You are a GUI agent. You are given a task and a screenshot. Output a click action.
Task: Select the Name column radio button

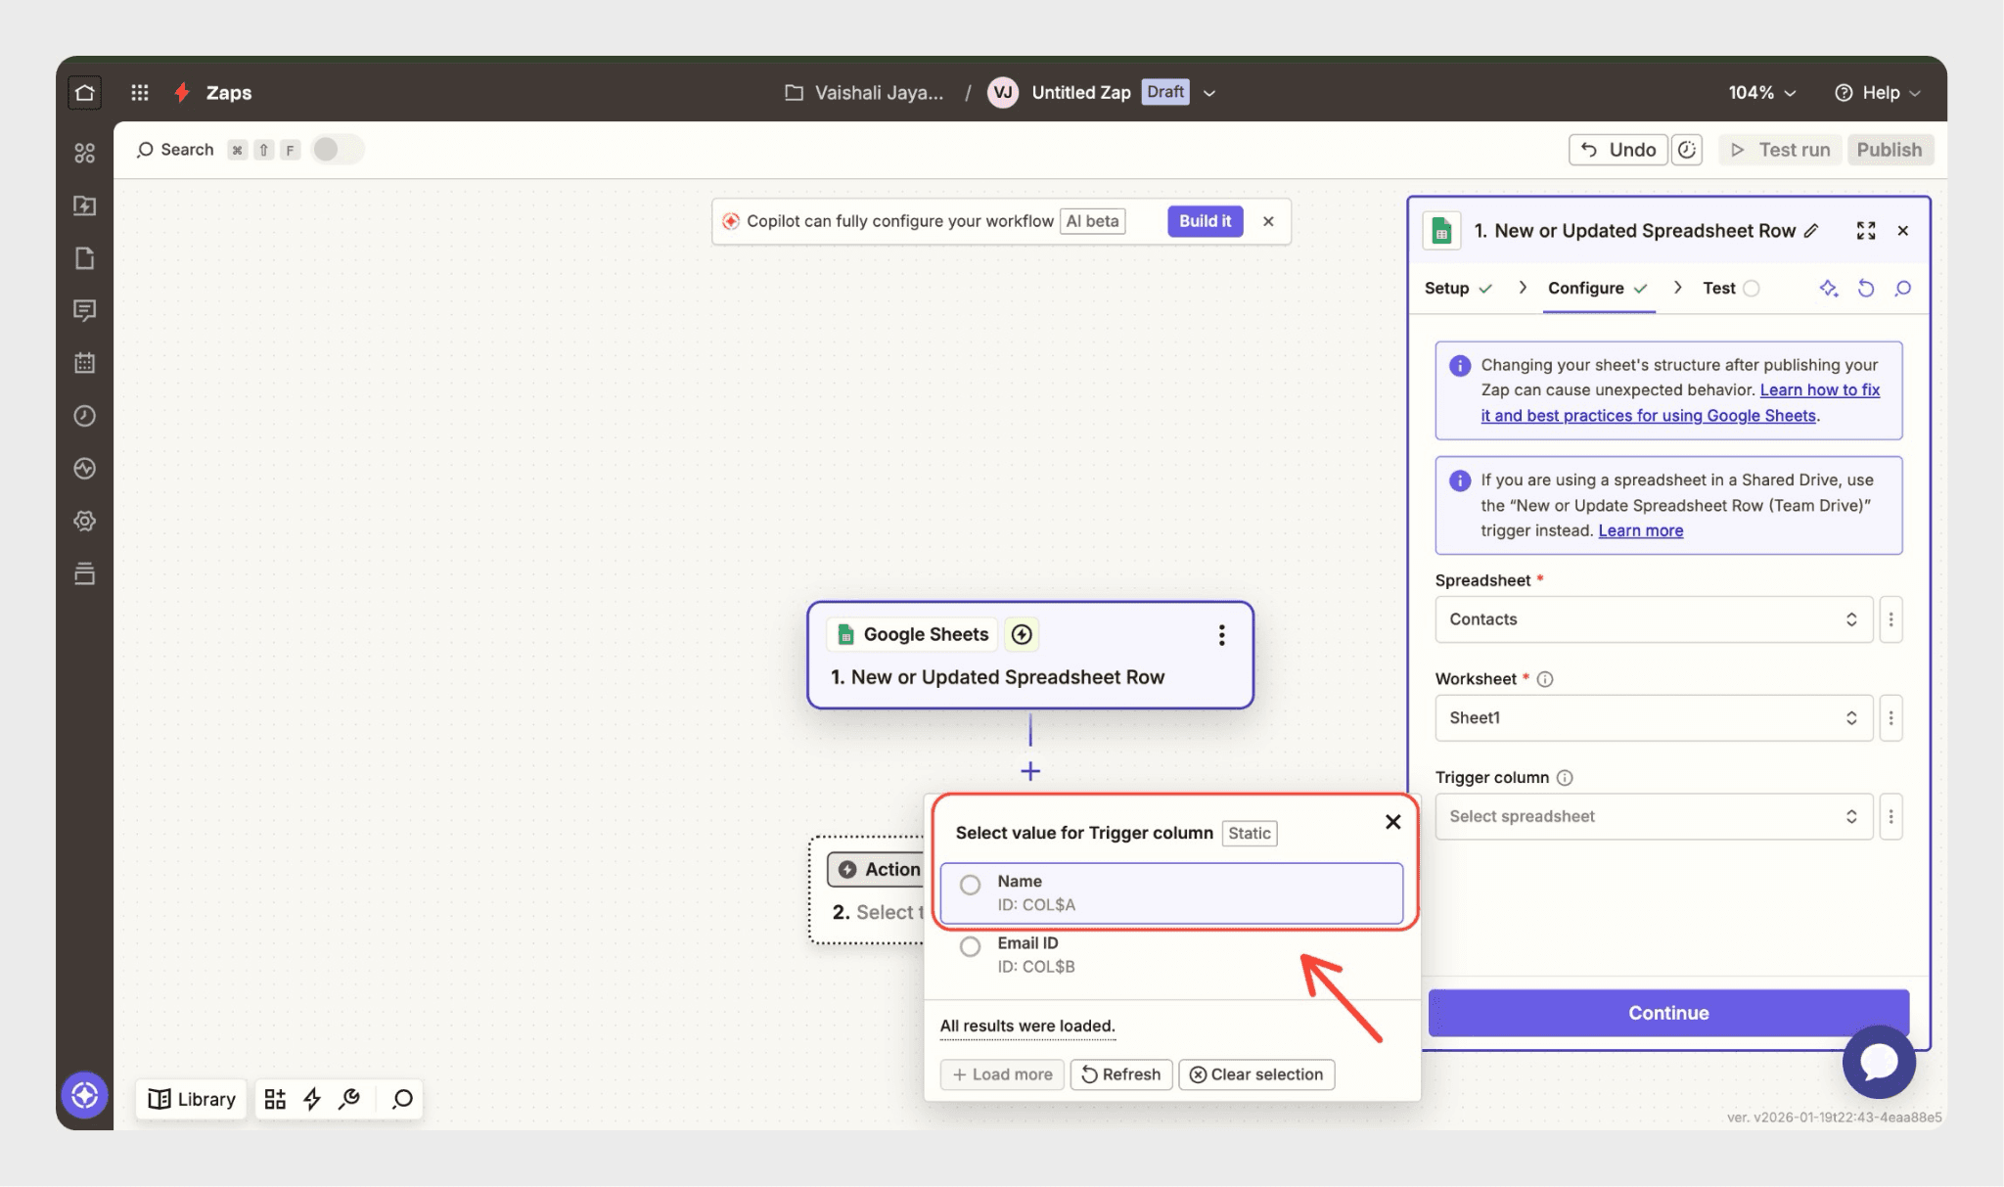970,885
